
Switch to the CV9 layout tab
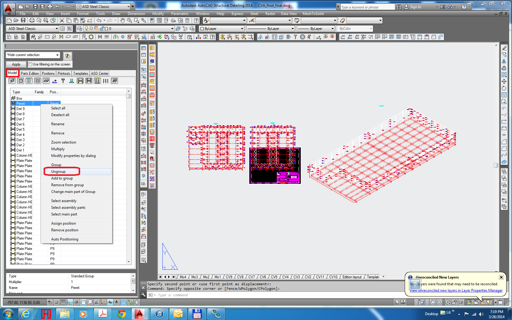pos(229,277)
